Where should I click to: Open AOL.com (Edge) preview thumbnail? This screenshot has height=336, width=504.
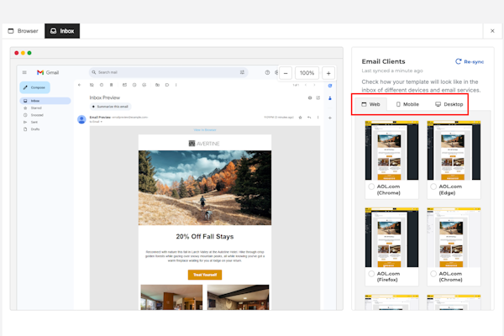click(x=454, y=150)
